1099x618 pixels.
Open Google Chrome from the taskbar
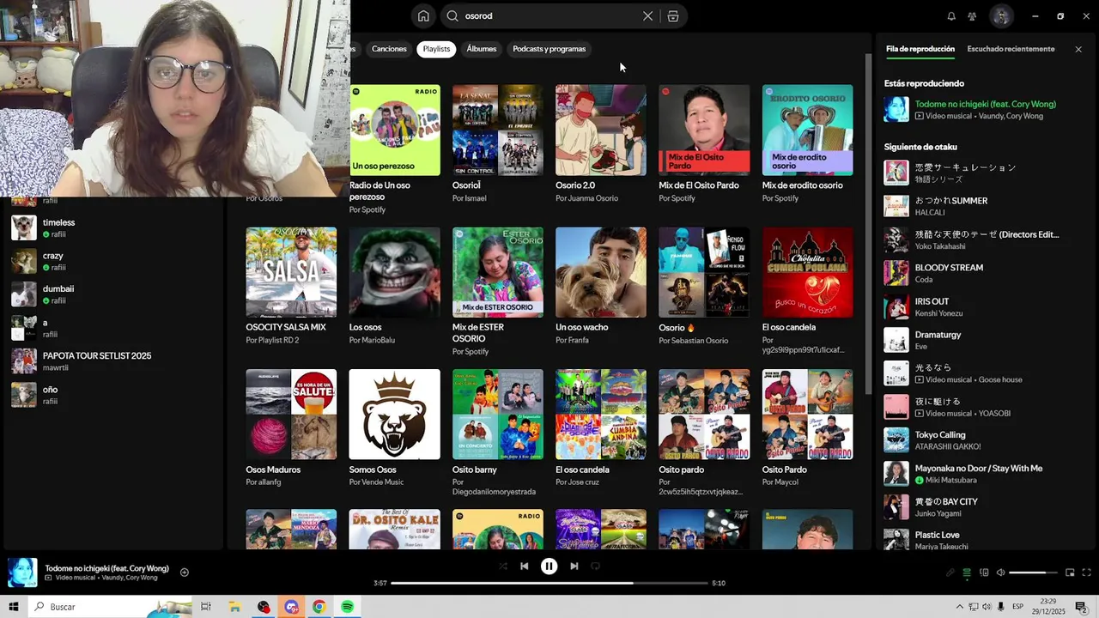(x=319, y=607)
